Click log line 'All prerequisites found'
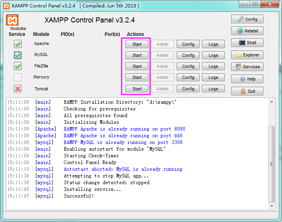The width and height of the screenshot is (282, 222). click(x=95, y=116)
